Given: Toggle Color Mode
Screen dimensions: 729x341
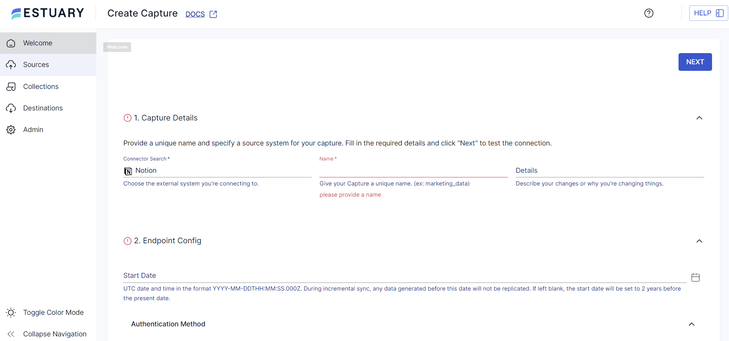Looking at the screenshot, I should [48, 313].
